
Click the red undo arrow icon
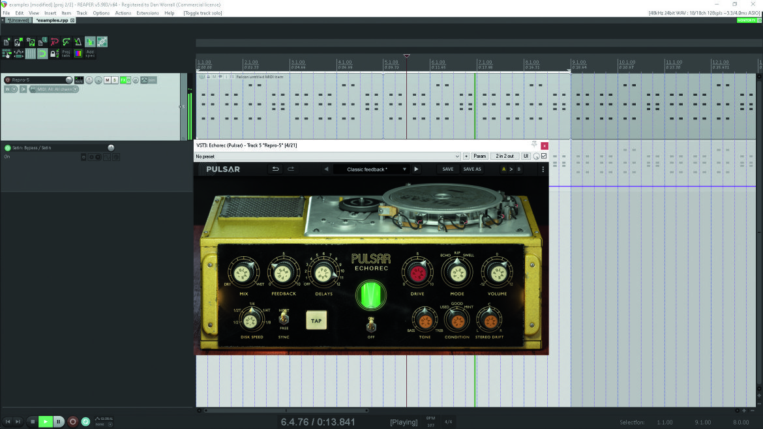54,42
